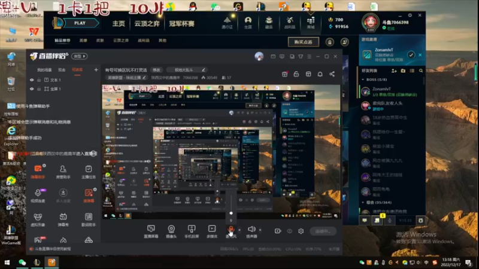Viewport: 479px width, 269px height.
Task: Open 英雄联盟 category edit field
Action: point(127,78)
